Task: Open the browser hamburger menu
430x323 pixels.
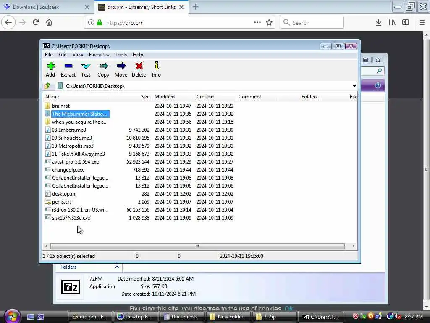Action: 422,23
